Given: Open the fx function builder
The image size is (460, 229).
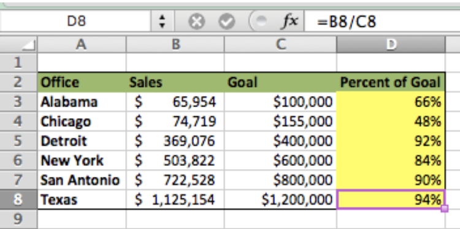Looking at the screenshot, I should tap(290, 21).
